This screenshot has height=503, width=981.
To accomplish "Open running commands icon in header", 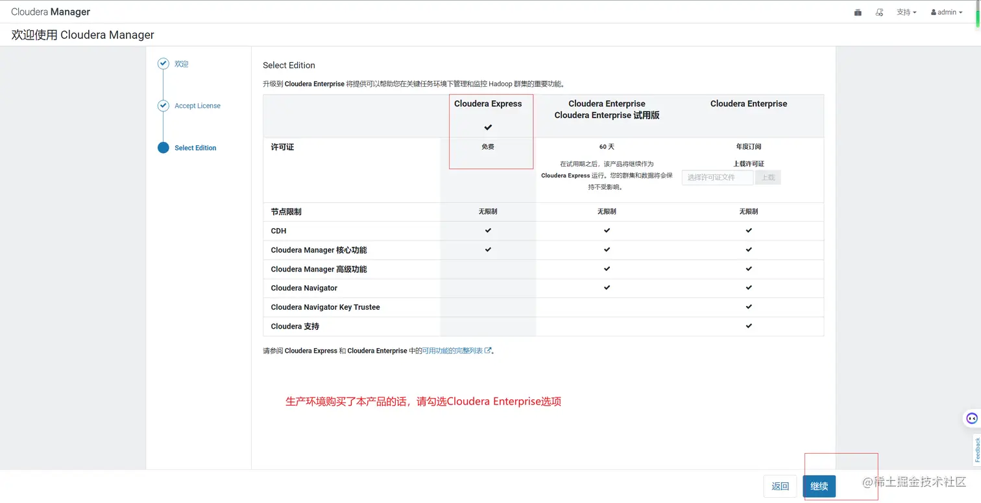I will coord(880,12).
